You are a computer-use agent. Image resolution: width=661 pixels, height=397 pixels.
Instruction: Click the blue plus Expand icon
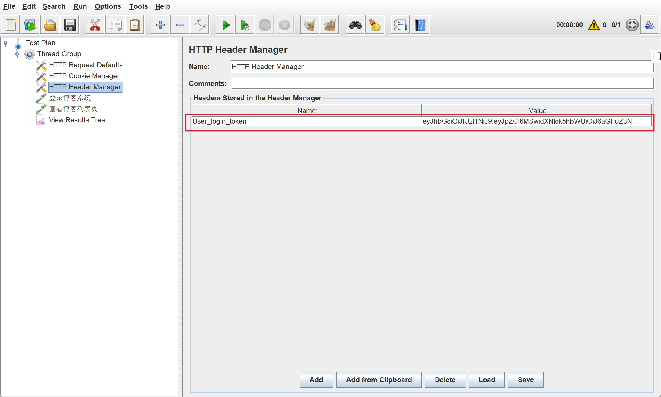pyautogui.click(x=160, y=25)
